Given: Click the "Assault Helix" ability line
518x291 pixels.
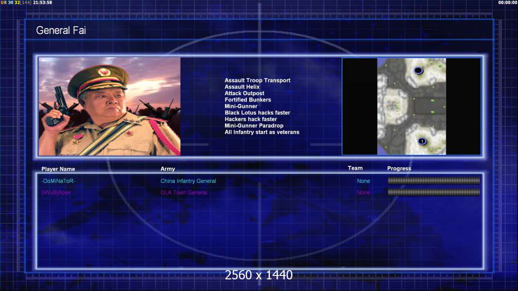Looking at the screenshot, I should pos(242,87).
